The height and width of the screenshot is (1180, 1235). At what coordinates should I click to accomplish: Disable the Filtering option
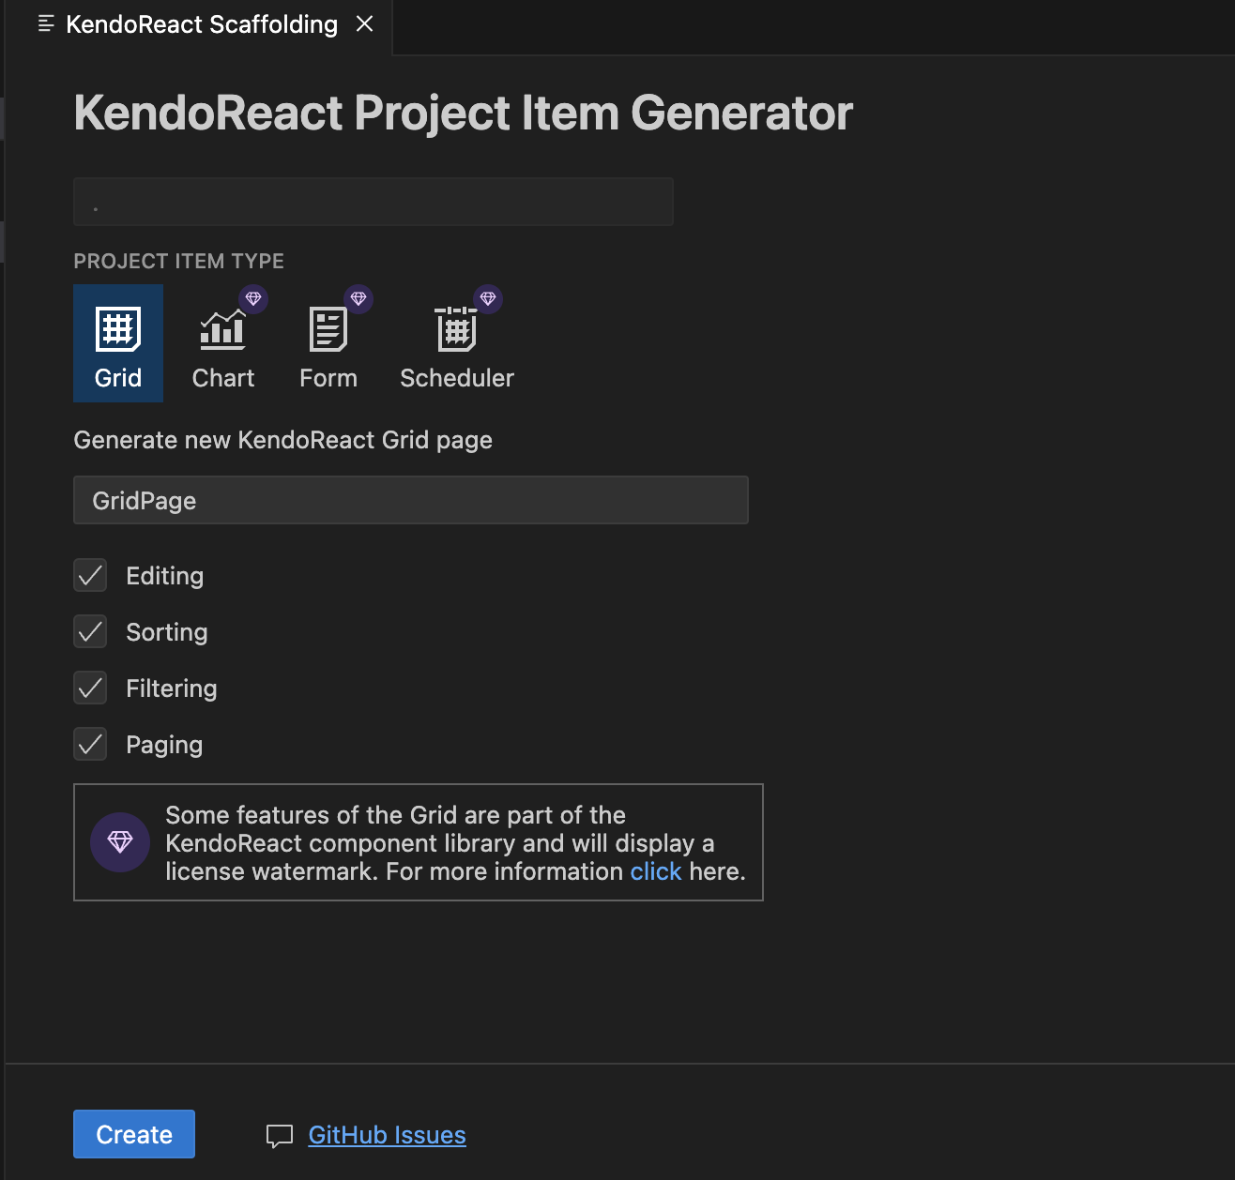(x=90, y=688)
